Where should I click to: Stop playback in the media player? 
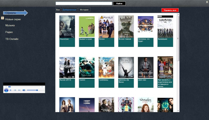[11, 90]
